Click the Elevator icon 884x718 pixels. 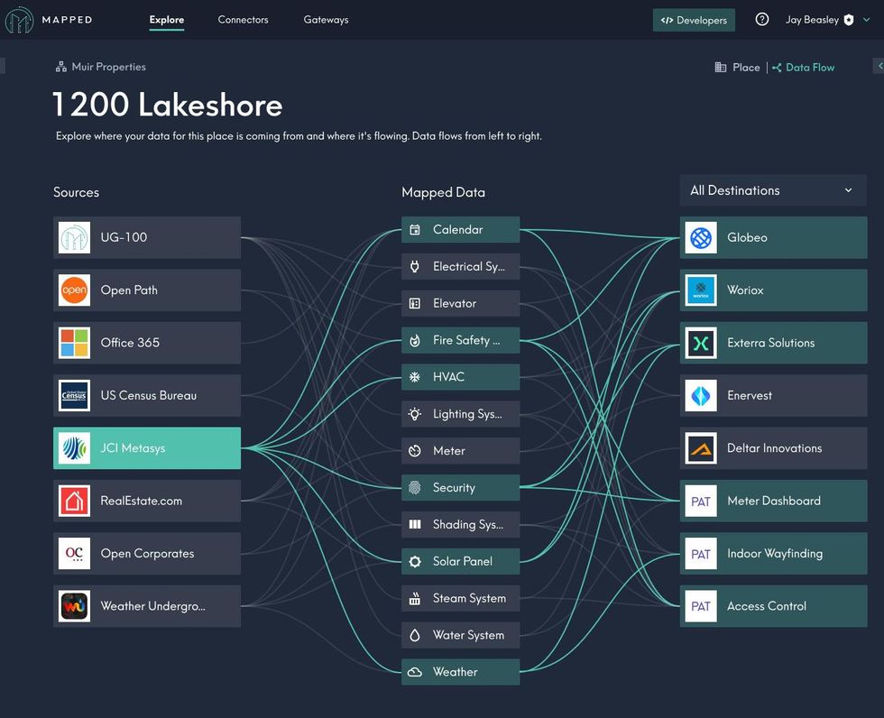415,303
